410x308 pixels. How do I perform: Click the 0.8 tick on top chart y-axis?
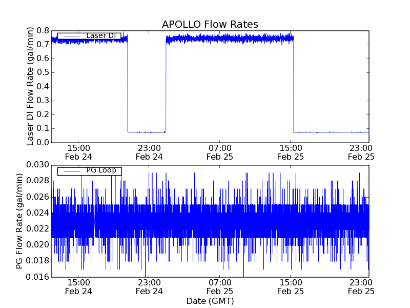43,30
